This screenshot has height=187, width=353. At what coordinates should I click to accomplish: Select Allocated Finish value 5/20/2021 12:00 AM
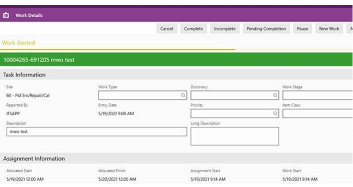tap(117, 179)
